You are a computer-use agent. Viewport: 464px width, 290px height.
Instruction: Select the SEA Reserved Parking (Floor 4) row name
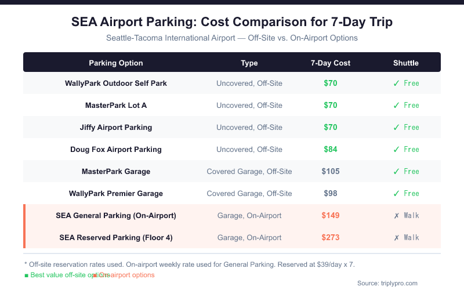pos(116,238)
